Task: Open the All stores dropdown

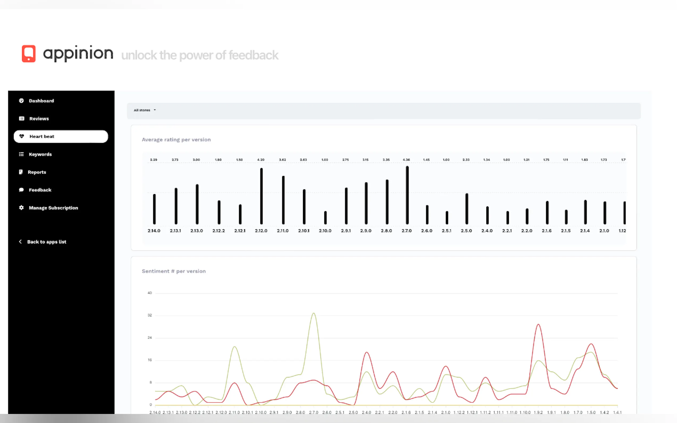Action: click(x=144, y=110)
